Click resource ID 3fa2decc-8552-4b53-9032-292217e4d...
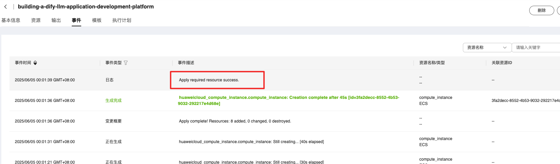560x164 pixels. click(x=525, y=101)
